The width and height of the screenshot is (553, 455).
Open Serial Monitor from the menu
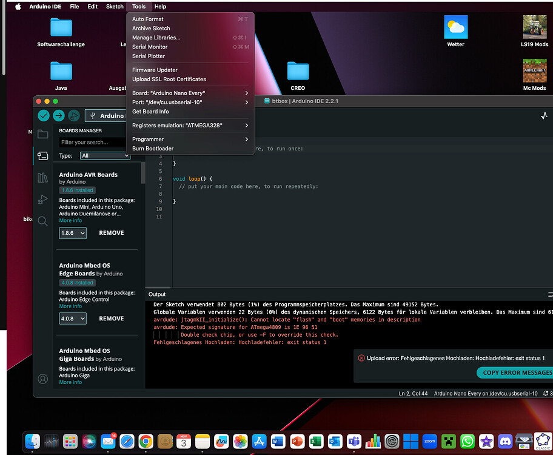pyautogui.click(x=190, y=47)
